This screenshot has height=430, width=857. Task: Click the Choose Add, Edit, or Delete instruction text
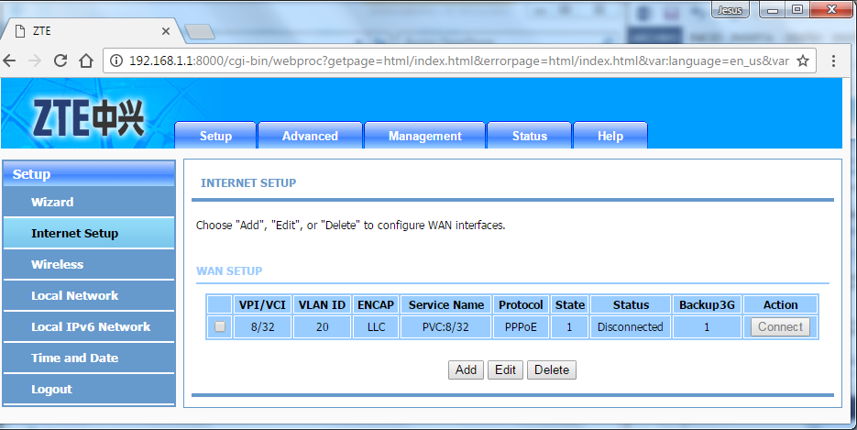click(350, 226)
